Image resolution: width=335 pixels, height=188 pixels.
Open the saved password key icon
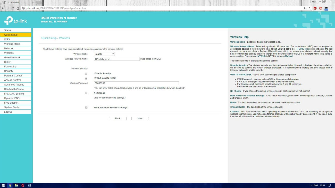305,8
